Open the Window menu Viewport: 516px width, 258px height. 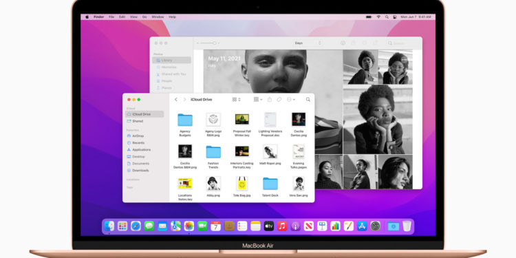click(158, 17)
